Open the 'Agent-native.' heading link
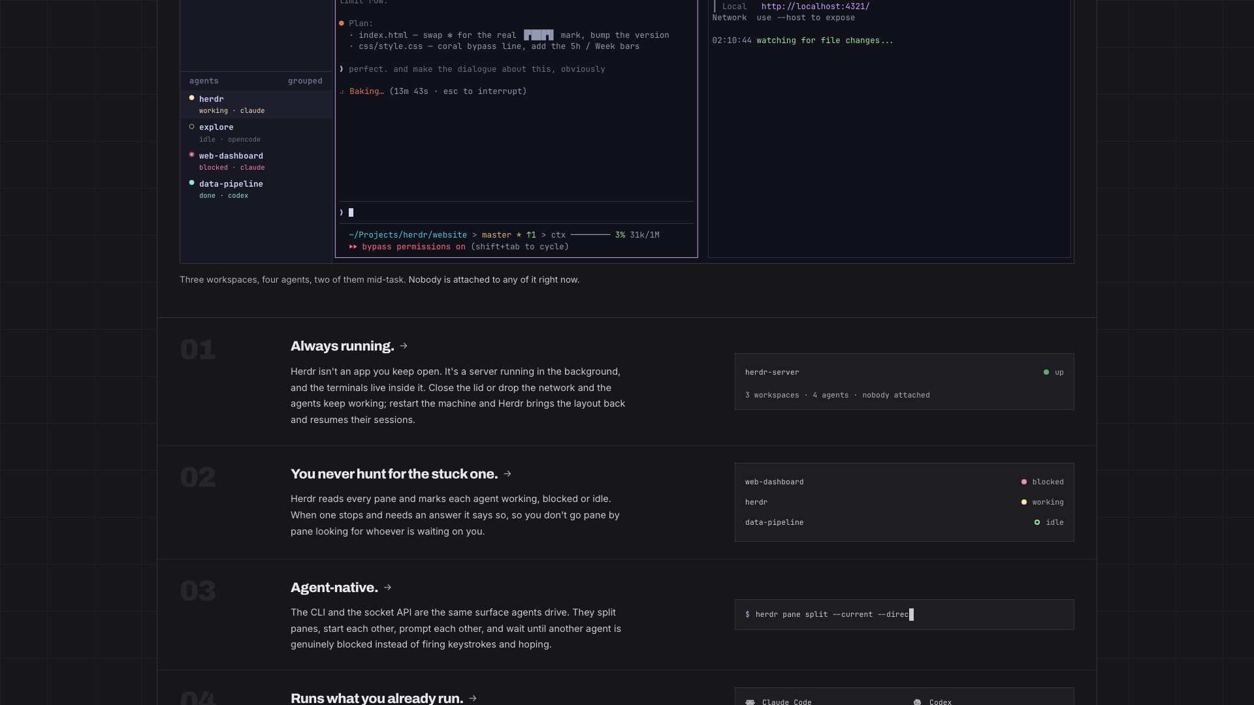Screen dimensions: 1254x705 coord(334,587)
